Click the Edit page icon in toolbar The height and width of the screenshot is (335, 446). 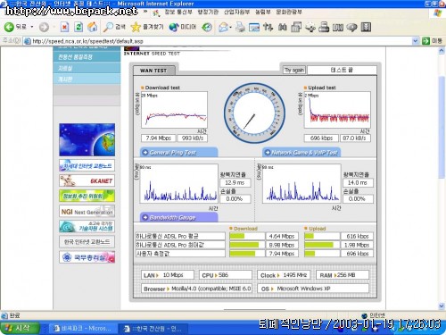pyautogui.click(x=254, y=27)
